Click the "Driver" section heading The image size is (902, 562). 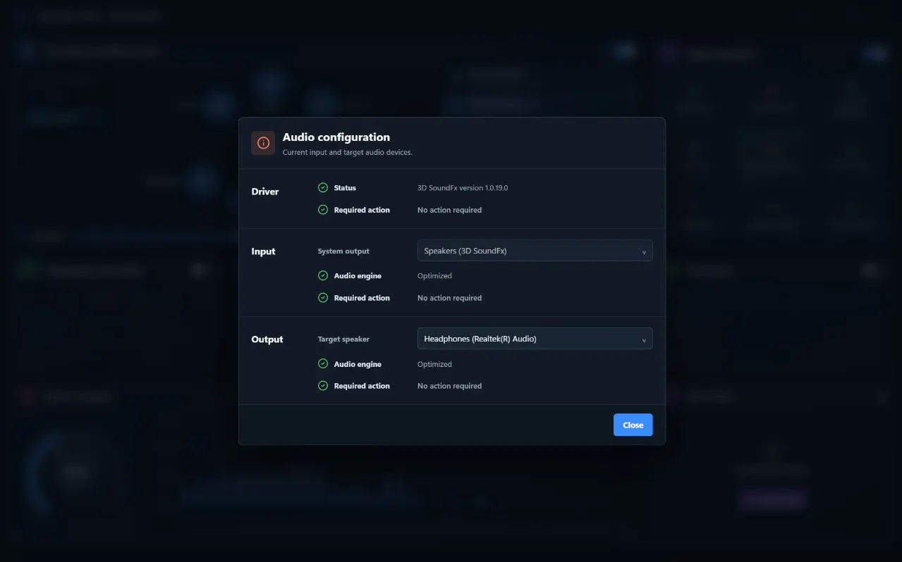click(x=265, y=192)
